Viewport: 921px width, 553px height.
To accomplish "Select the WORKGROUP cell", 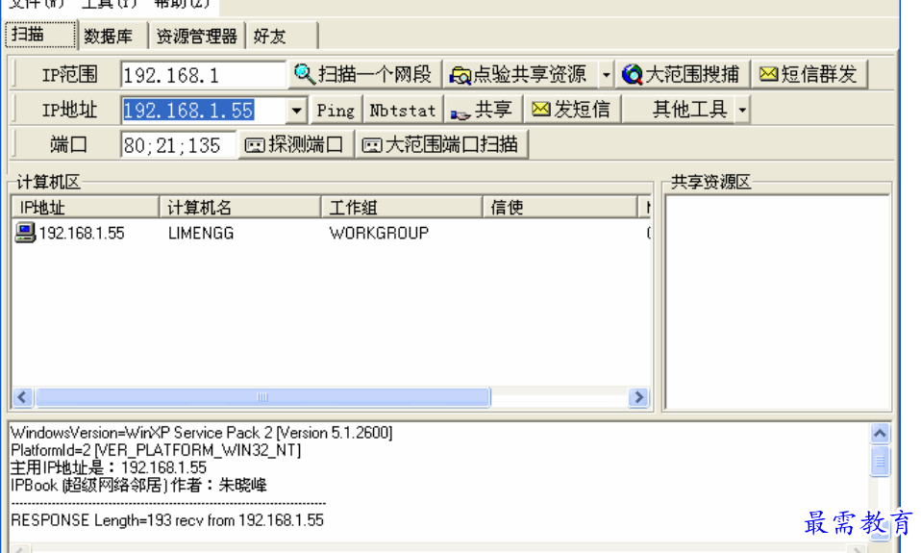I will tap(379, 234).
